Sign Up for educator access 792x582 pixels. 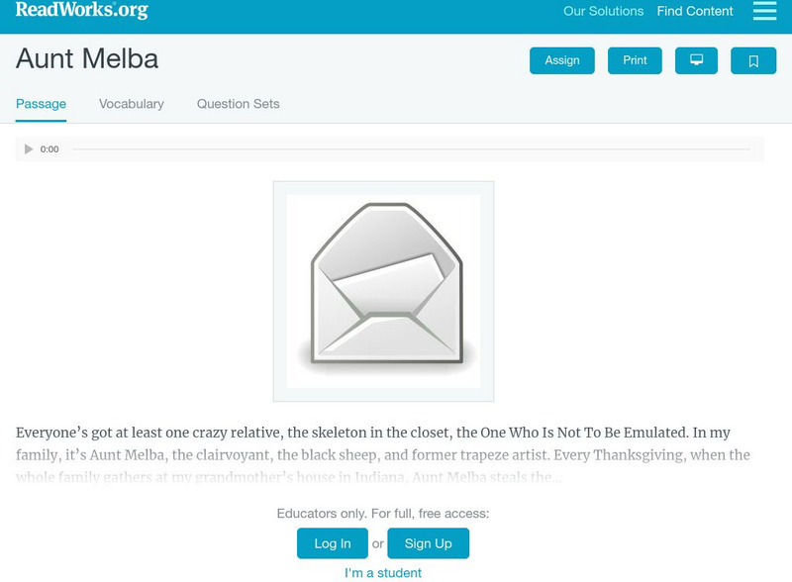tap(428, 542)
